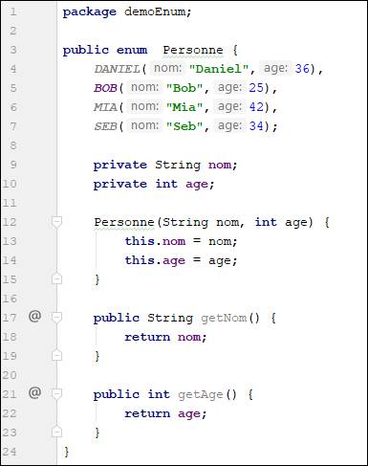Click line number 3 in the gutter
The image size is (368, 466).
click(13, 50)
